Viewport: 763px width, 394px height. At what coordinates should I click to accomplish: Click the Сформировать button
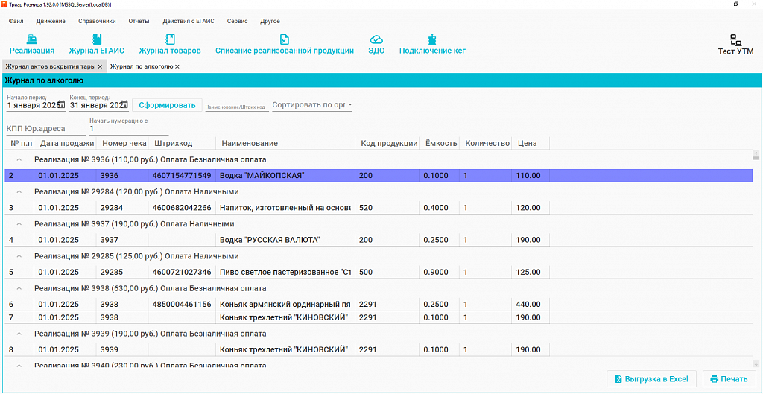point(167,105)
